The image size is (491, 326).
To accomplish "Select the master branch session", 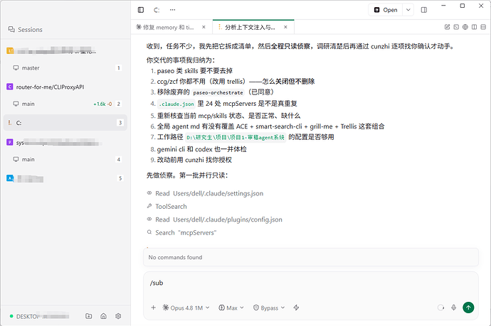I will point(65,67).
